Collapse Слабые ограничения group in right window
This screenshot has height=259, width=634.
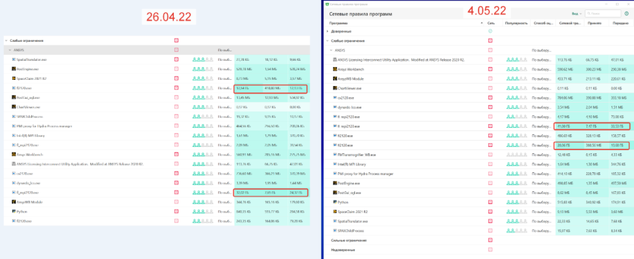(327, 41)
